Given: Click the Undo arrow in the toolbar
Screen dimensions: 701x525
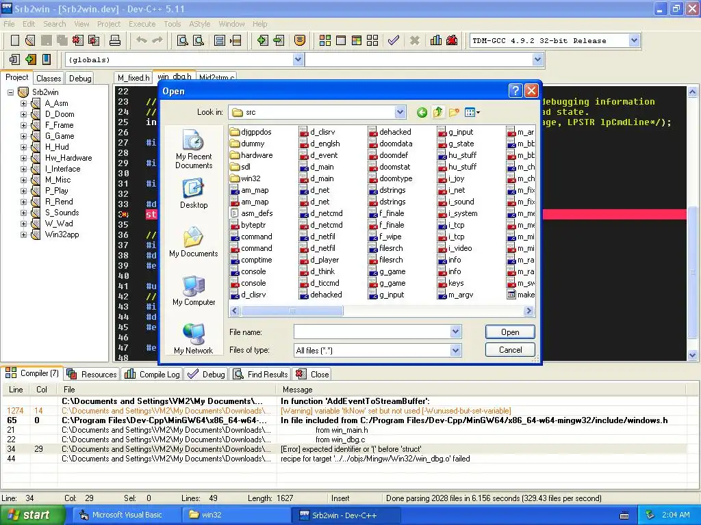Looking at the screenshot, I should pyautogui.click(x=142, y=40).
